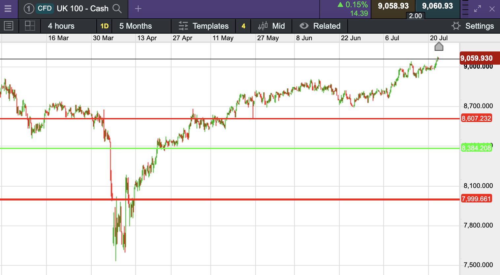Click the 8,100.000 price axis label
This screenshot has width=500, height=275.
(478, 186)
